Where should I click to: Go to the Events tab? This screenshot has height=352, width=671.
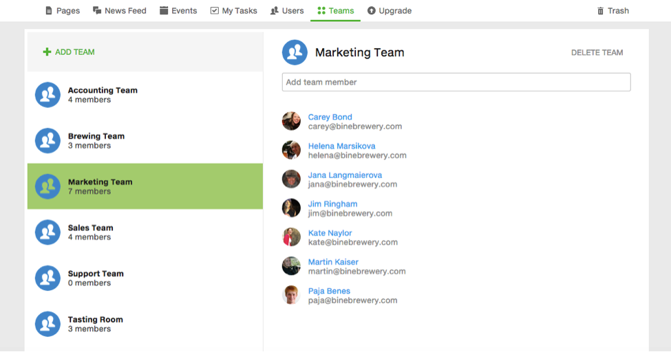(178, 11)
